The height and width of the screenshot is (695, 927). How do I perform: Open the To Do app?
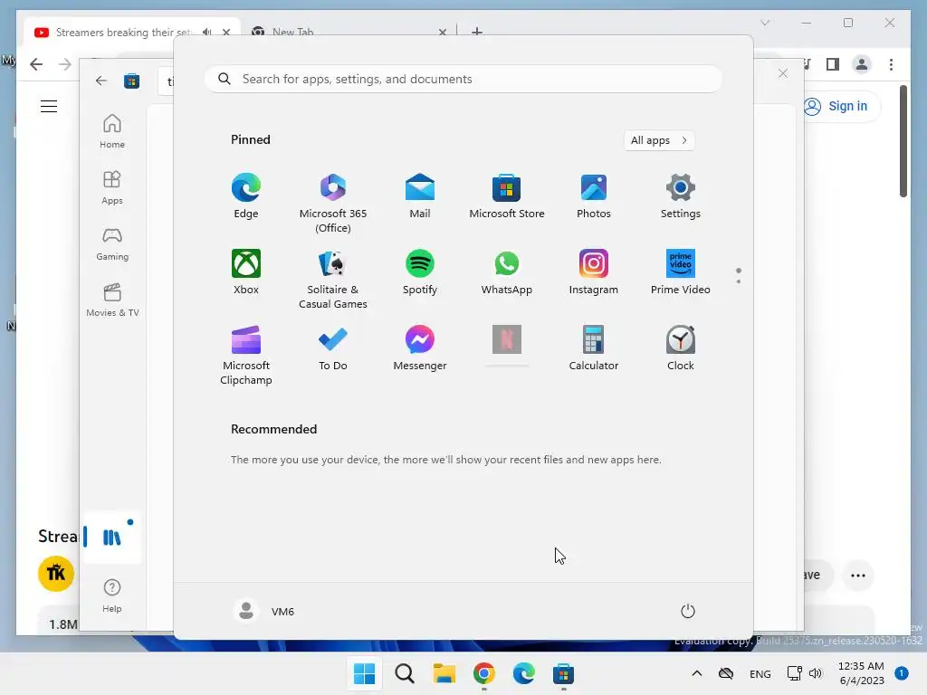333,348
